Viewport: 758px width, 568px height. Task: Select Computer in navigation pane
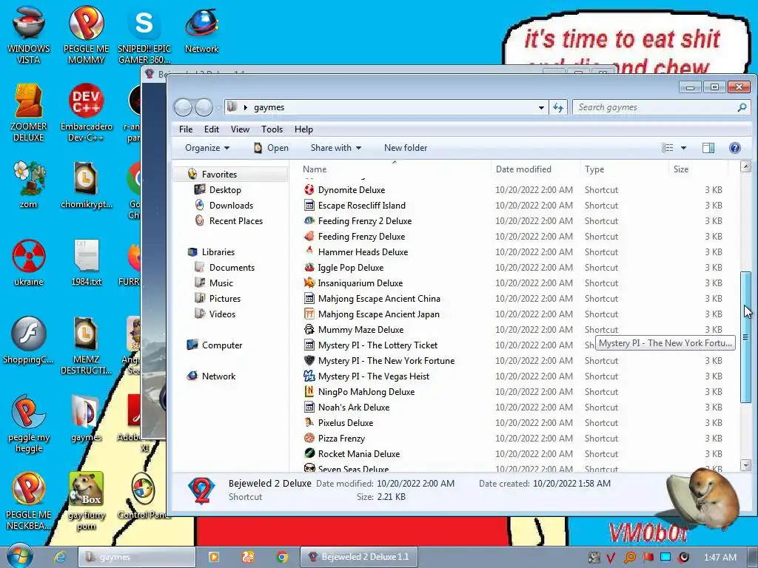[x=221, y=345]
